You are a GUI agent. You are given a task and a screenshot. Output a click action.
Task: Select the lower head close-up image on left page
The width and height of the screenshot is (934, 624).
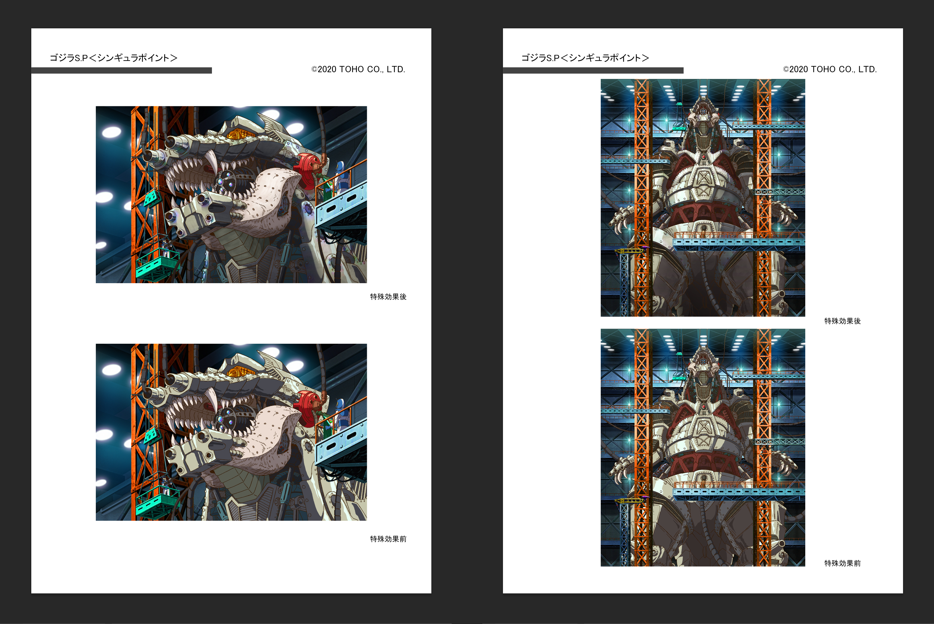[231, 432]
